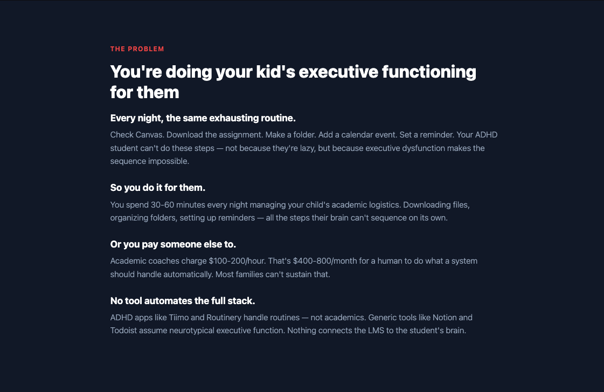604x392 pixels.
Task: Click the words 'sequence impossible.'
Action: tap(149, 161)
